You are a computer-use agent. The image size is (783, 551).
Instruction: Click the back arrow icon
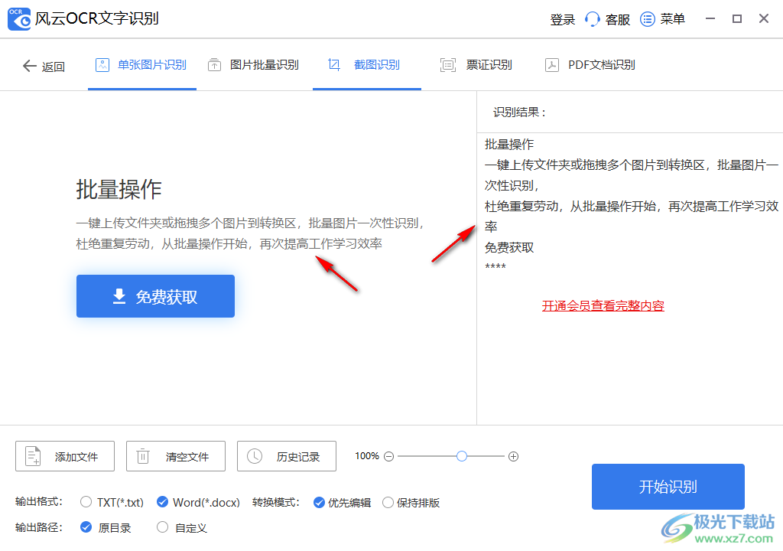[30, 66]
